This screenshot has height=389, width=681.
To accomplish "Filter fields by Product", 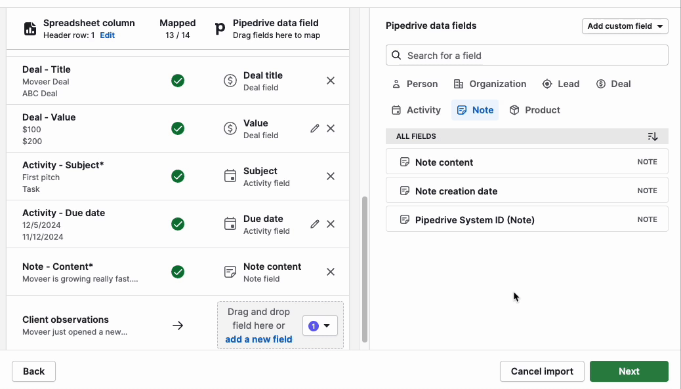I will [x=535, y=110].
